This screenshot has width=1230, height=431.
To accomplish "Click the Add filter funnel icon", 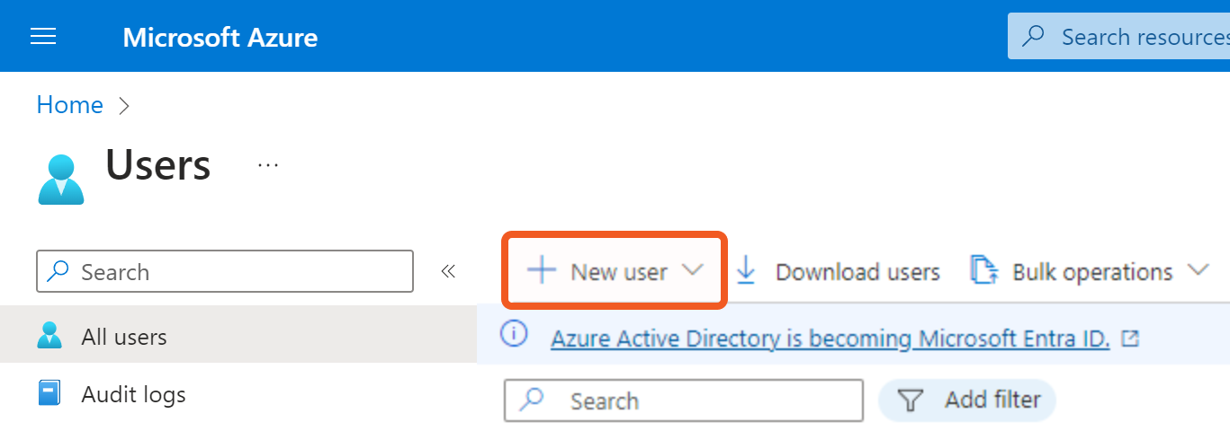I will click(911, 400).
